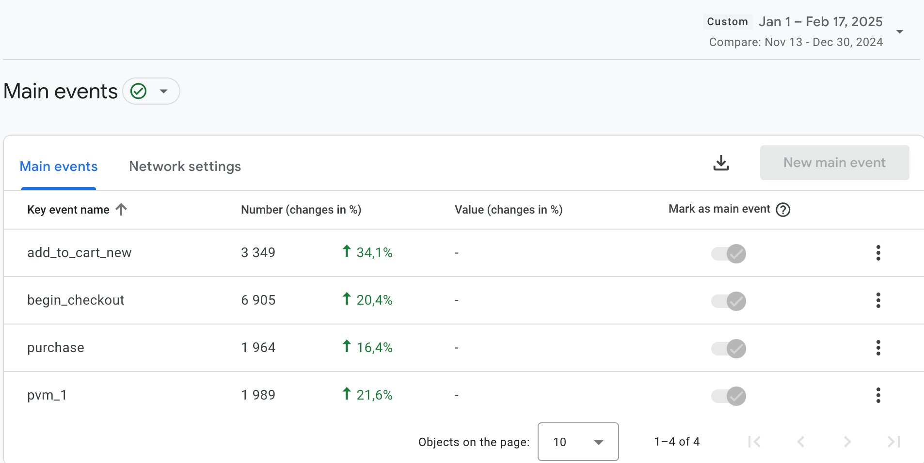Click the New main event button
This screenshot has height=463, width=924.
pos(834,163)
